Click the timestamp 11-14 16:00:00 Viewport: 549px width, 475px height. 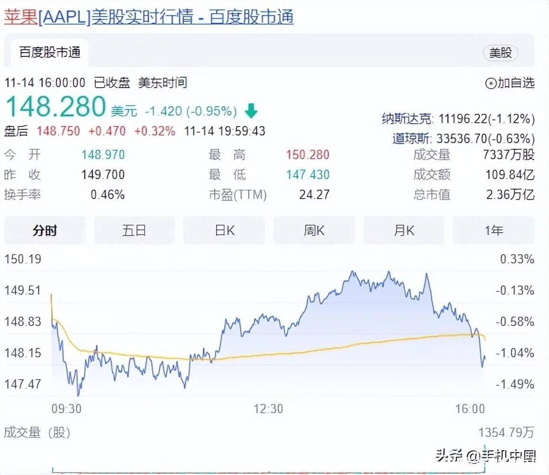[x=45, y=83]
